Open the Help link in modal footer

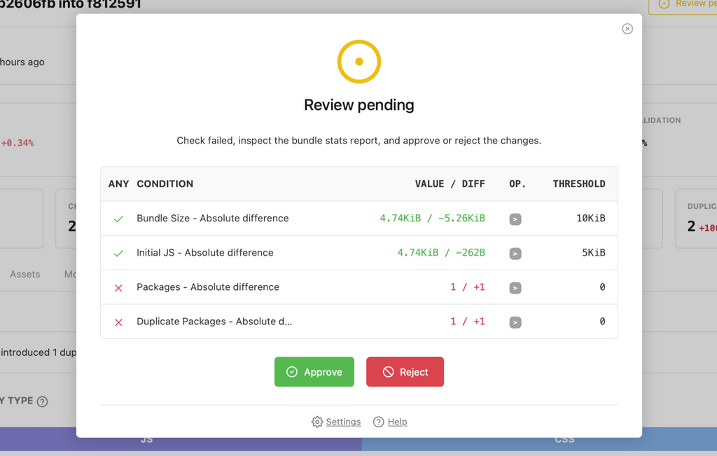point(396,422)
